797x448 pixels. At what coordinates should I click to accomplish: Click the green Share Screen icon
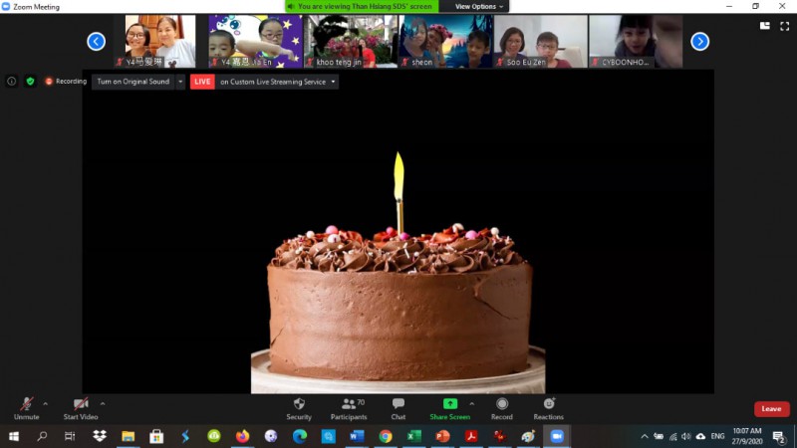click(449, 404)
